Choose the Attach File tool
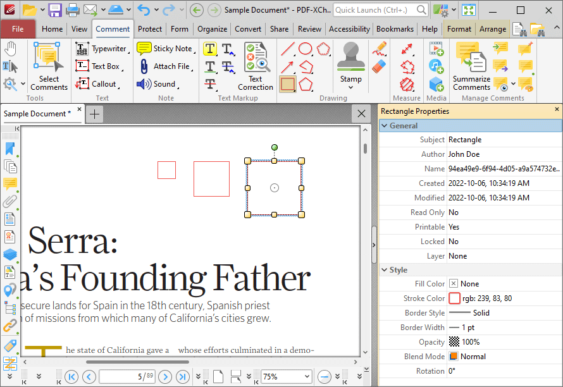The height and width of the screenshot is (387, 563). 166,66
